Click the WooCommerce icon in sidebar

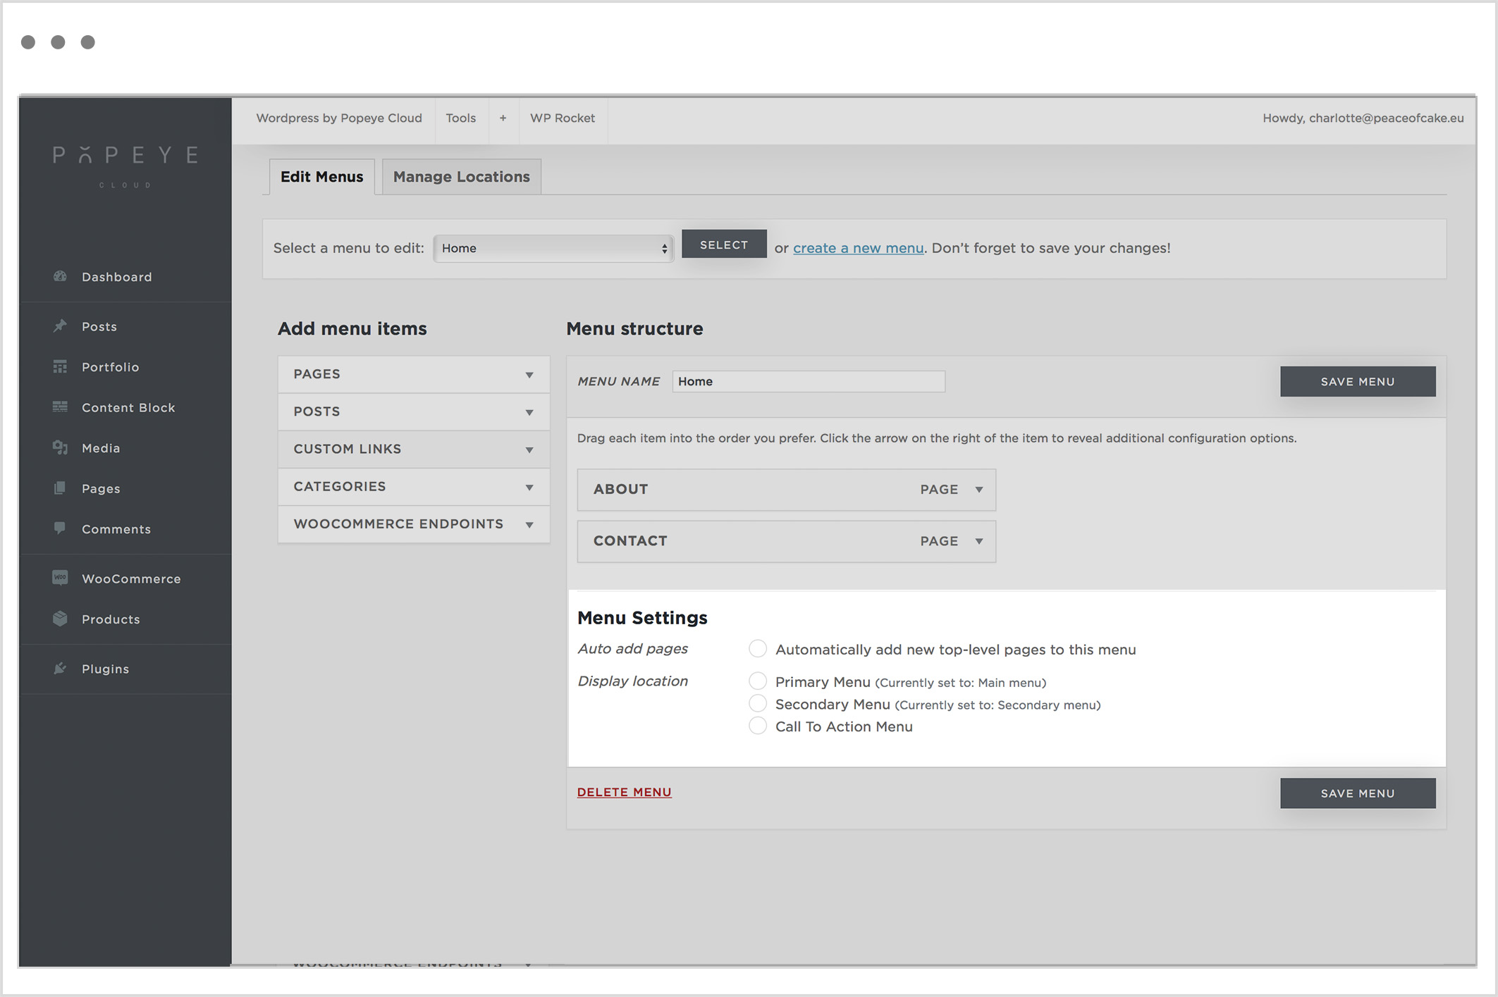pos(60,578)
